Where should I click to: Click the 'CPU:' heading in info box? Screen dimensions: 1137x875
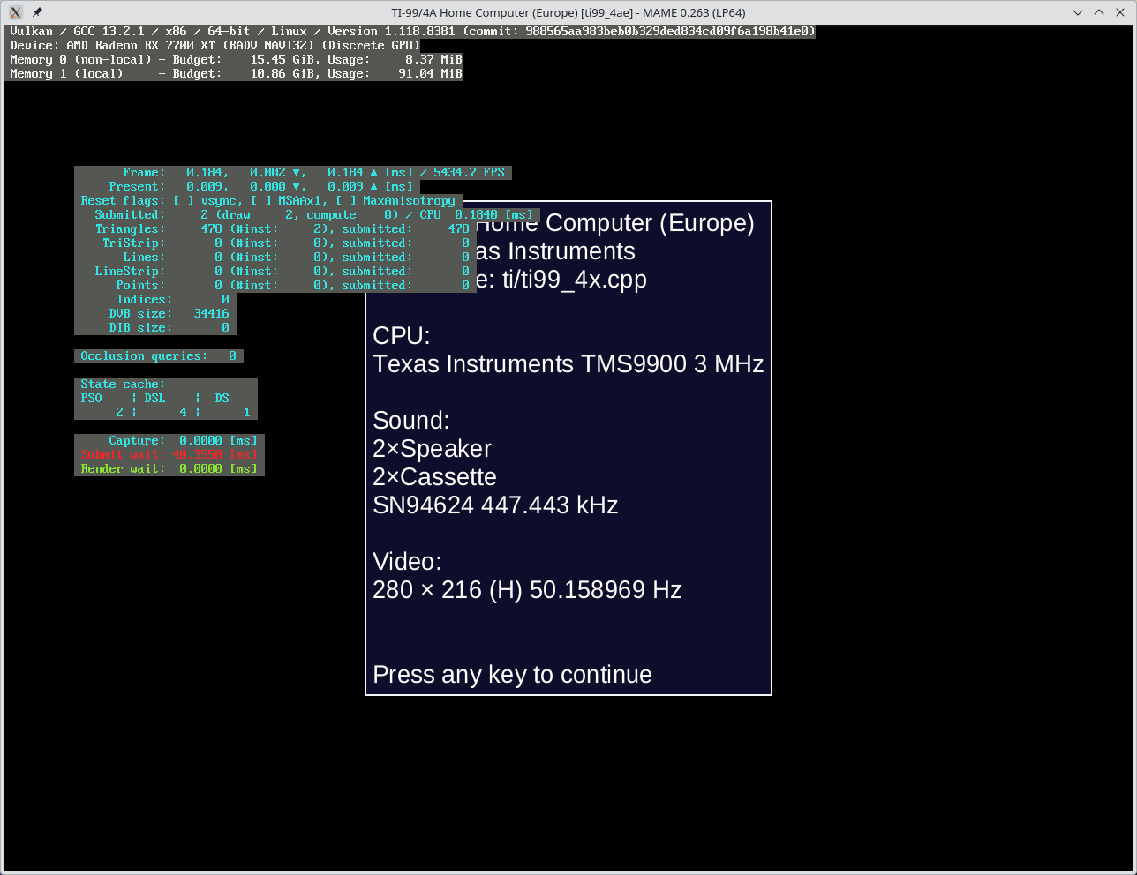tap(402, 336)
